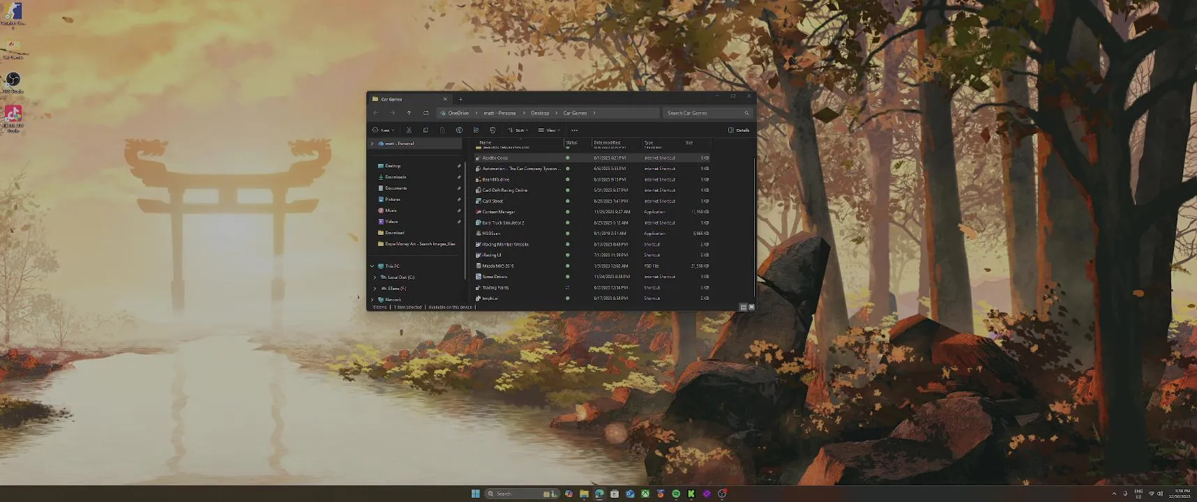The image size is (1197, 502).
Task: Open Xbox app from the taskbar
Action: (x=645, y=494)
